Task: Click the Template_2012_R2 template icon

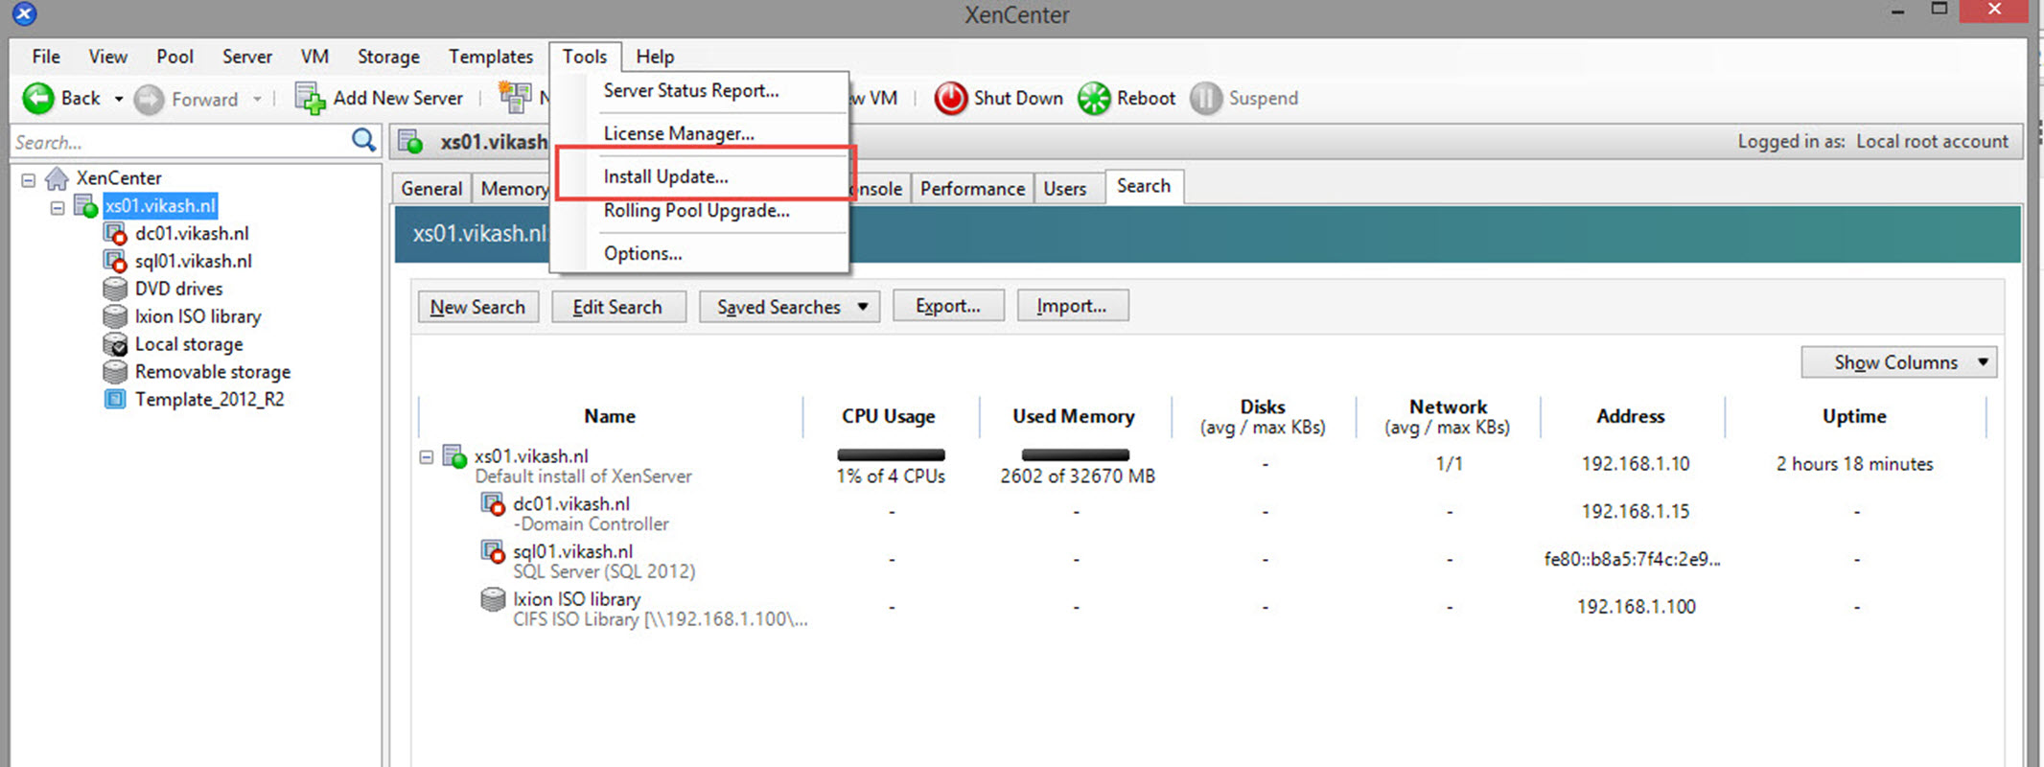Action: [x=115, y=399]
